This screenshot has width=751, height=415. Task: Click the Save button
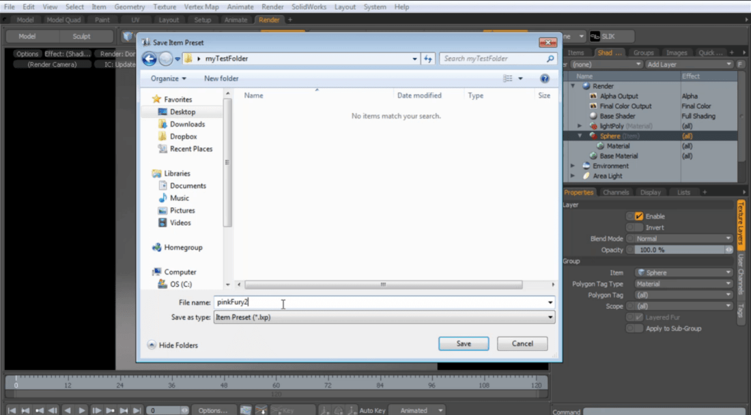(464, 343)
